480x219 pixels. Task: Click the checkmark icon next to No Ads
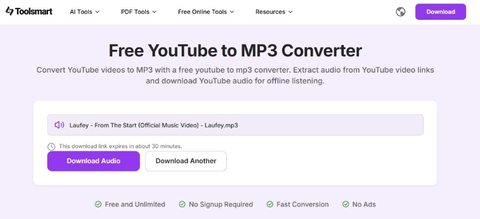[346, 204]
